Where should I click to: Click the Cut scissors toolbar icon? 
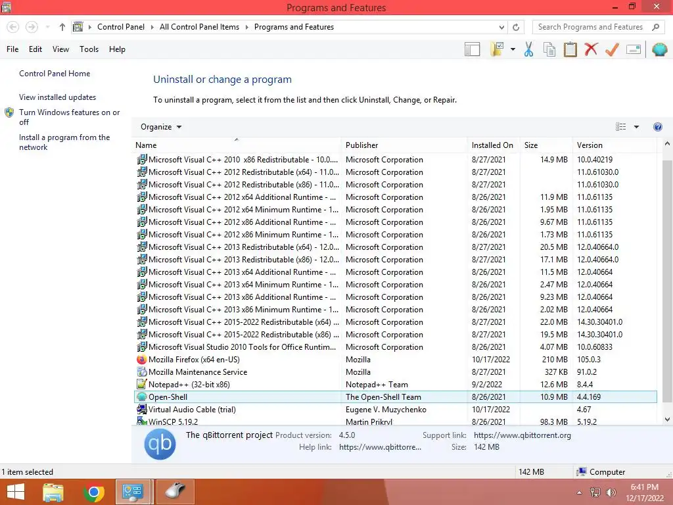pyautogui.click(x=529, y=49)
